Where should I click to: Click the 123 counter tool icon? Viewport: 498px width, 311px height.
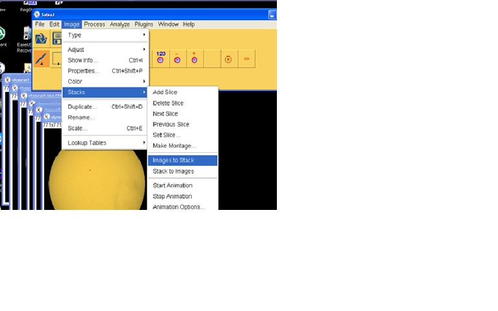(161, 59)
